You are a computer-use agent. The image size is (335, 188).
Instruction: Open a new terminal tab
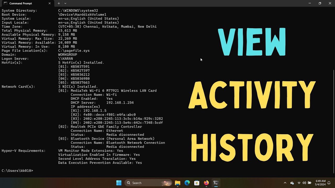pyautogui.click(x=59, y=3)
